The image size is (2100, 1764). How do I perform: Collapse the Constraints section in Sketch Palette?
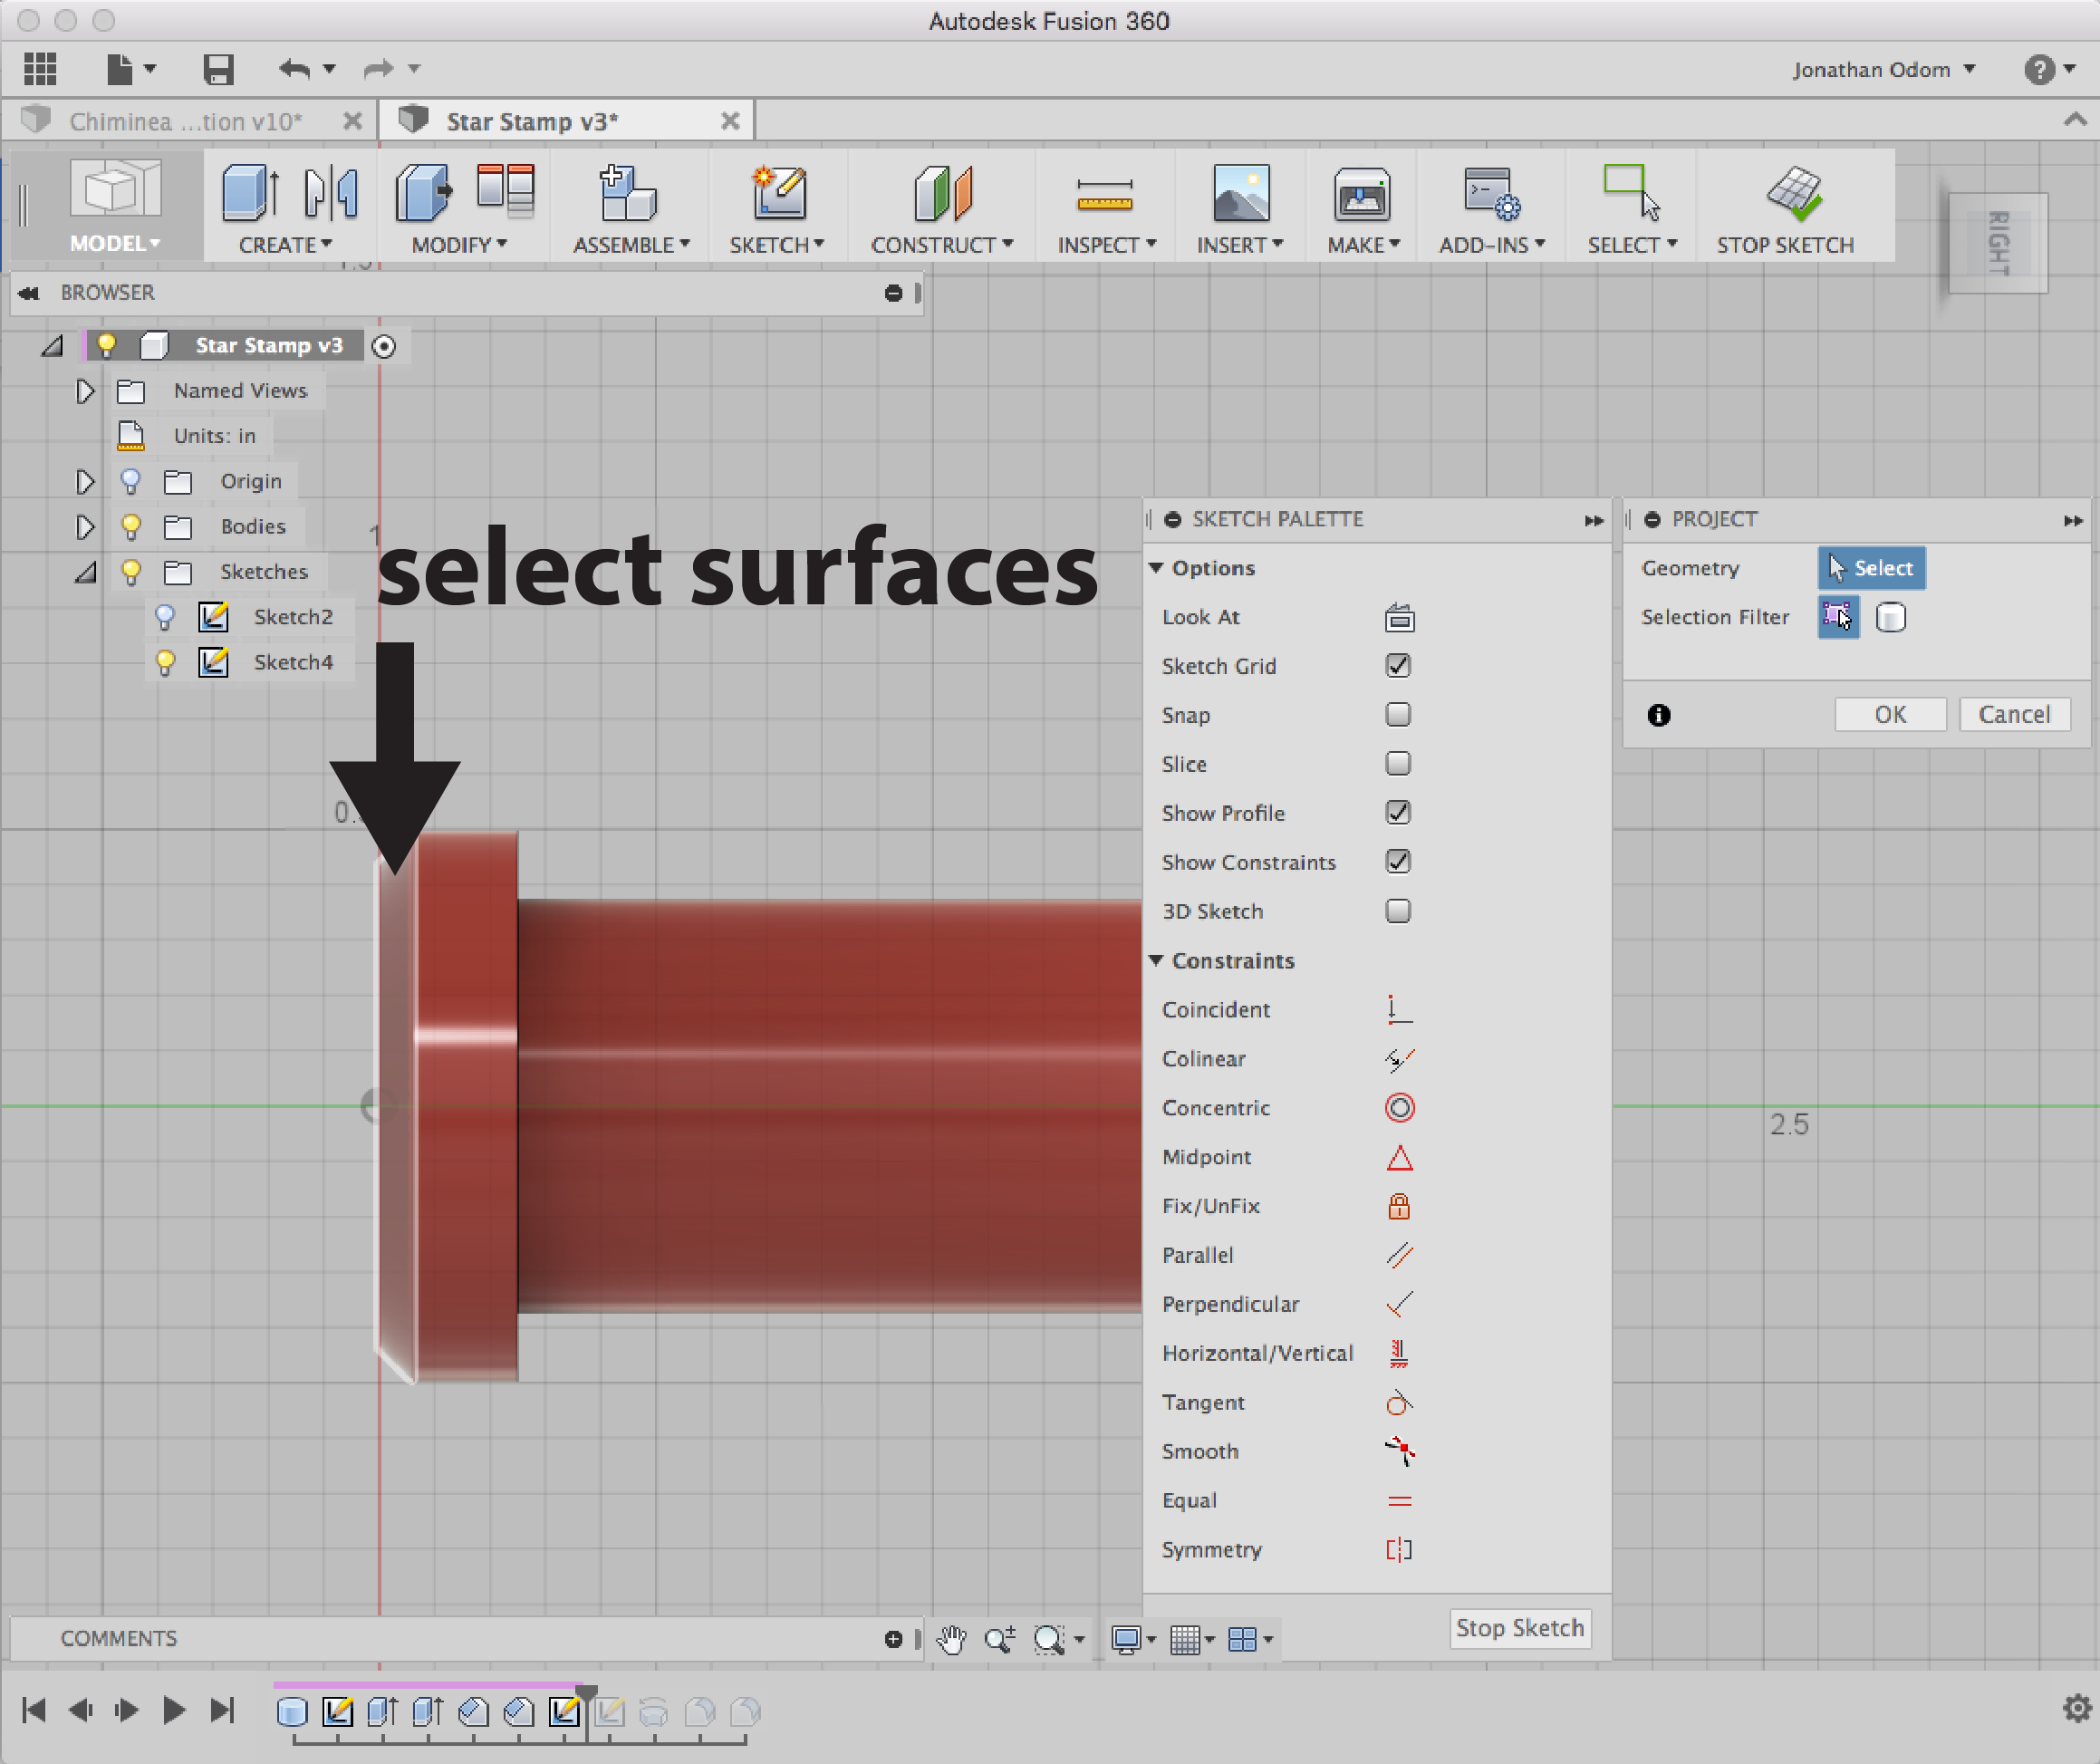tap(1158, 960)
